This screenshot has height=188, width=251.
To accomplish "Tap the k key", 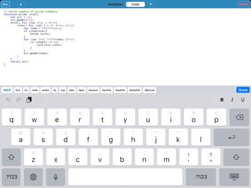I will (x=178, y=137).
